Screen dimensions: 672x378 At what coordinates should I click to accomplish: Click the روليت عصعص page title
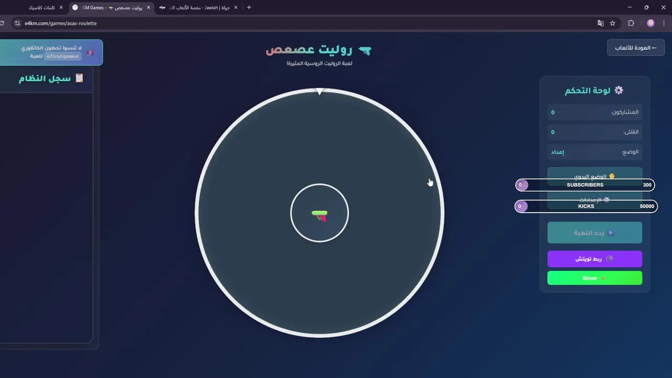(x=309, y=50)
